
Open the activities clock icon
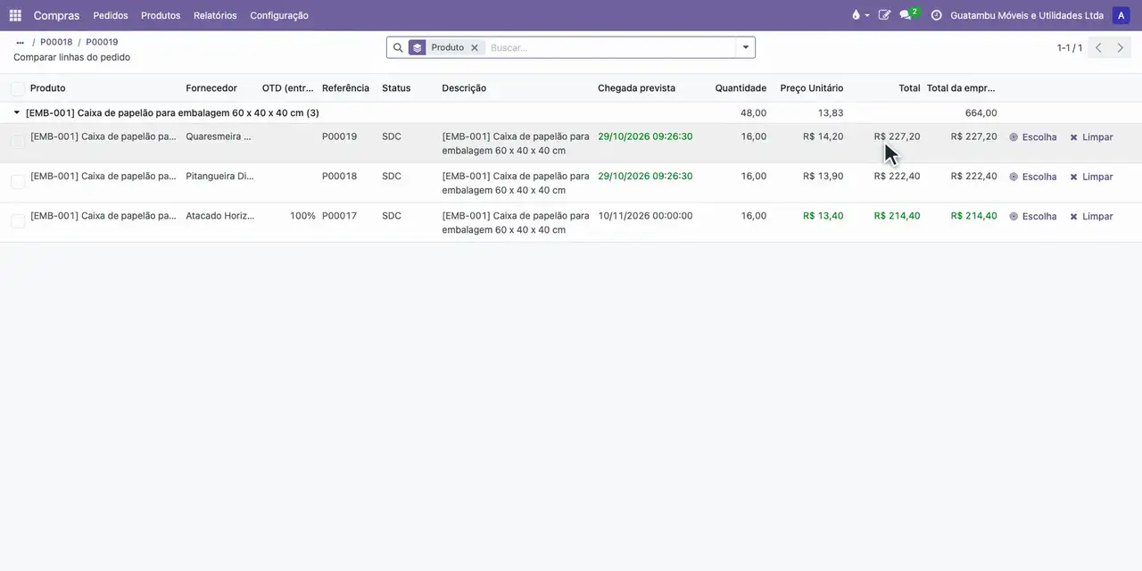[936, 15]
